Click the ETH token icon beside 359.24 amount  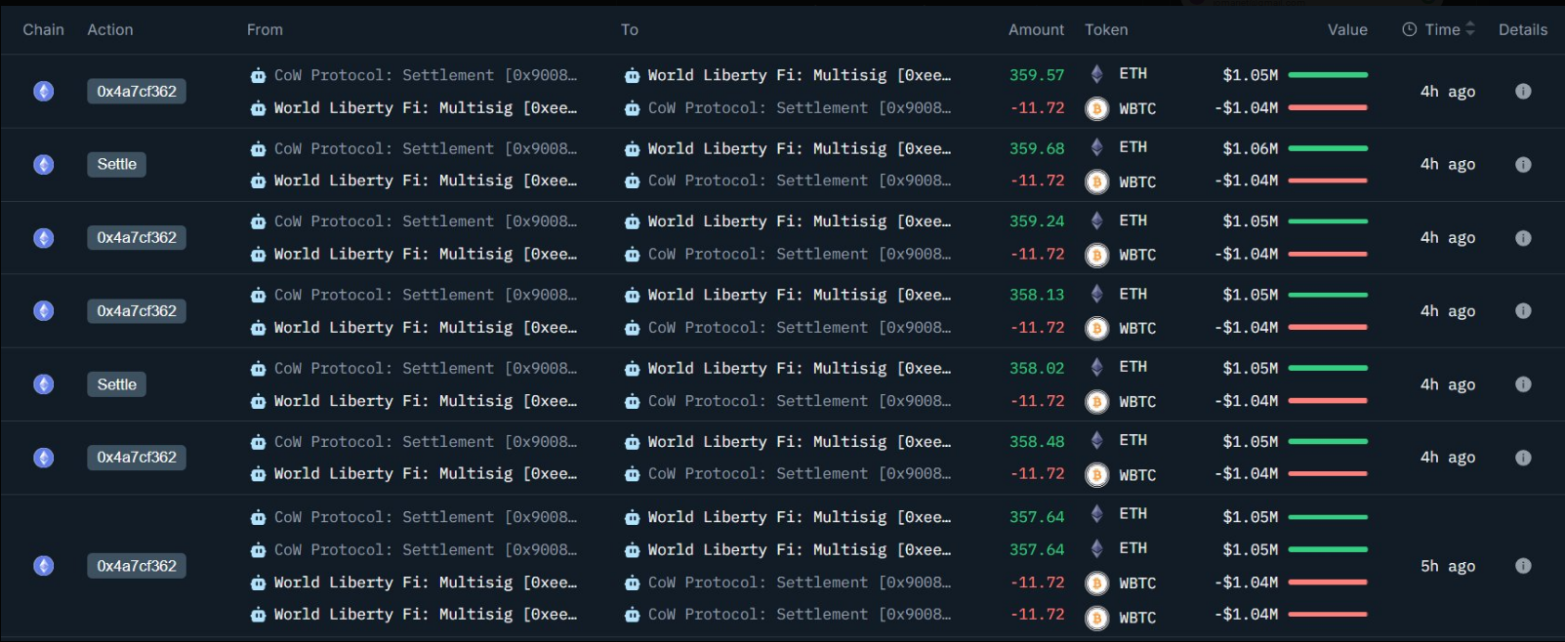(1097, 221)
